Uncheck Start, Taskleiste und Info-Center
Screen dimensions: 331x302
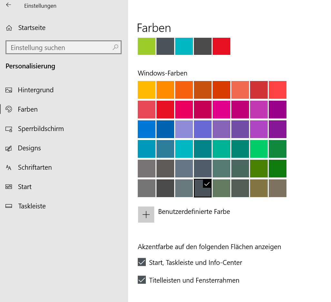point(142,262)
